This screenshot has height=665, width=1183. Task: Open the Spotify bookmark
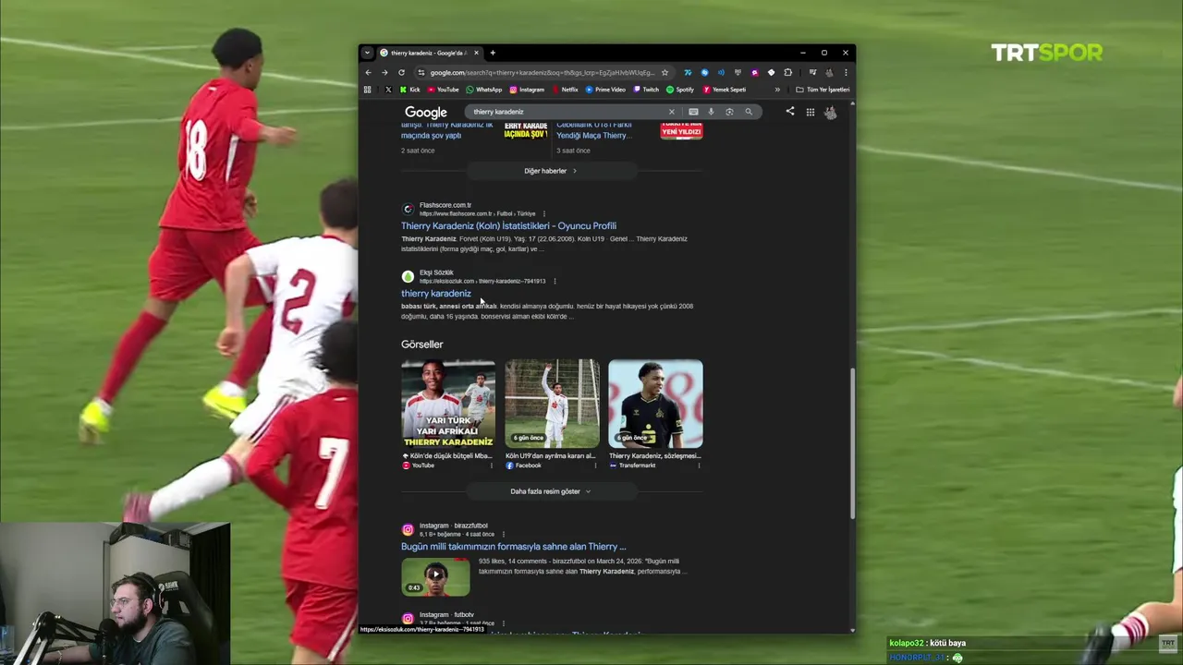click(x=680, y=90)
